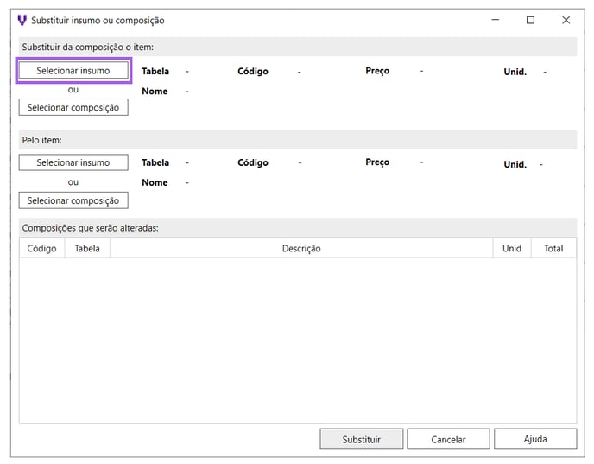Screen dimensions: 594x464
Task: Click the bold Código label in 'Pelo item' section
Action: coord(253,162)
